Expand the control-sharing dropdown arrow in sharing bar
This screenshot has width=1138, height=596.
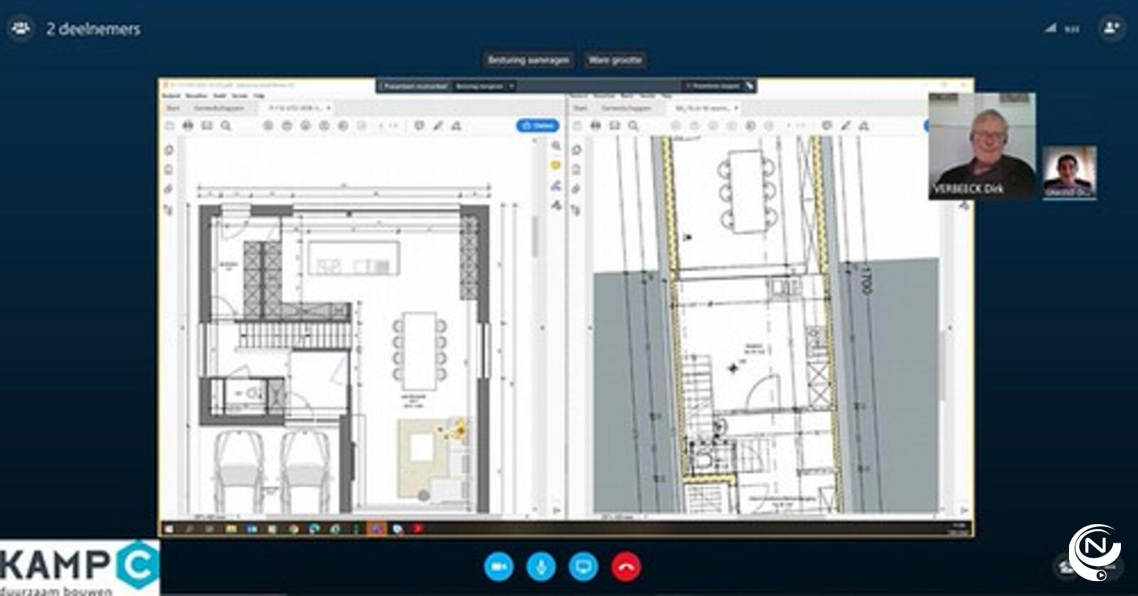tap(511, 86)
